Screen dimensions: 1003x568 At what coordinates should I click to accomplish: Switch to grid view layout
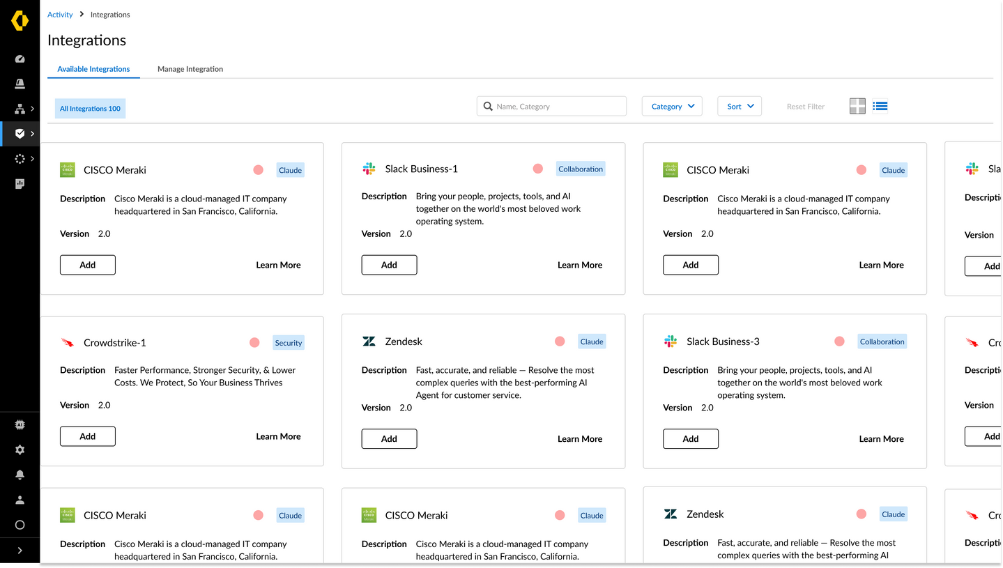[857, 106]
